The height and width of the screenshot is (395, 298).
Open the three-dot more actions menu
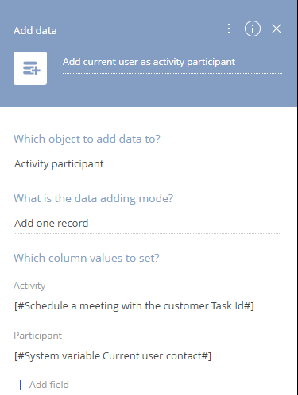(x=229, y=29)
